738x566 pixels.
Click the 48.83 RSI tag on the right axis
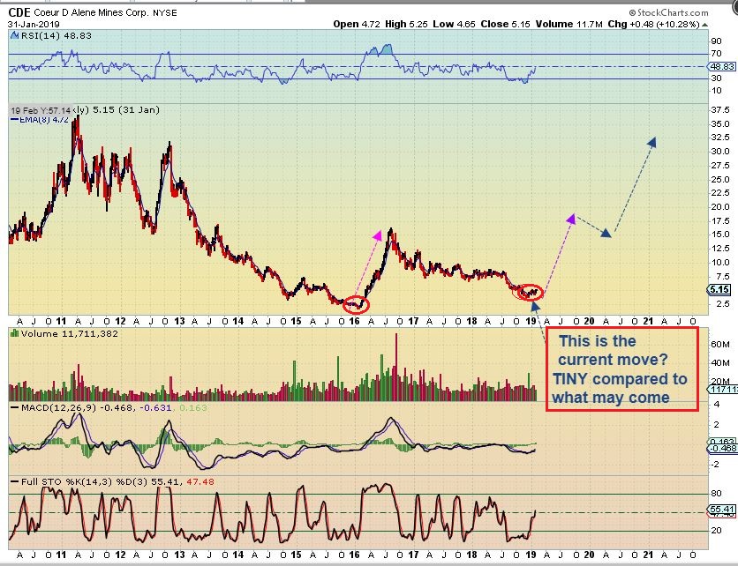pyautogui.click(x=722, y=67)
